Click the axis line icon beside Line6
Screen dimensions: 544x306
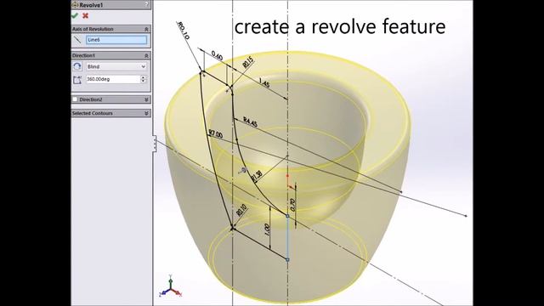[77, 40]
